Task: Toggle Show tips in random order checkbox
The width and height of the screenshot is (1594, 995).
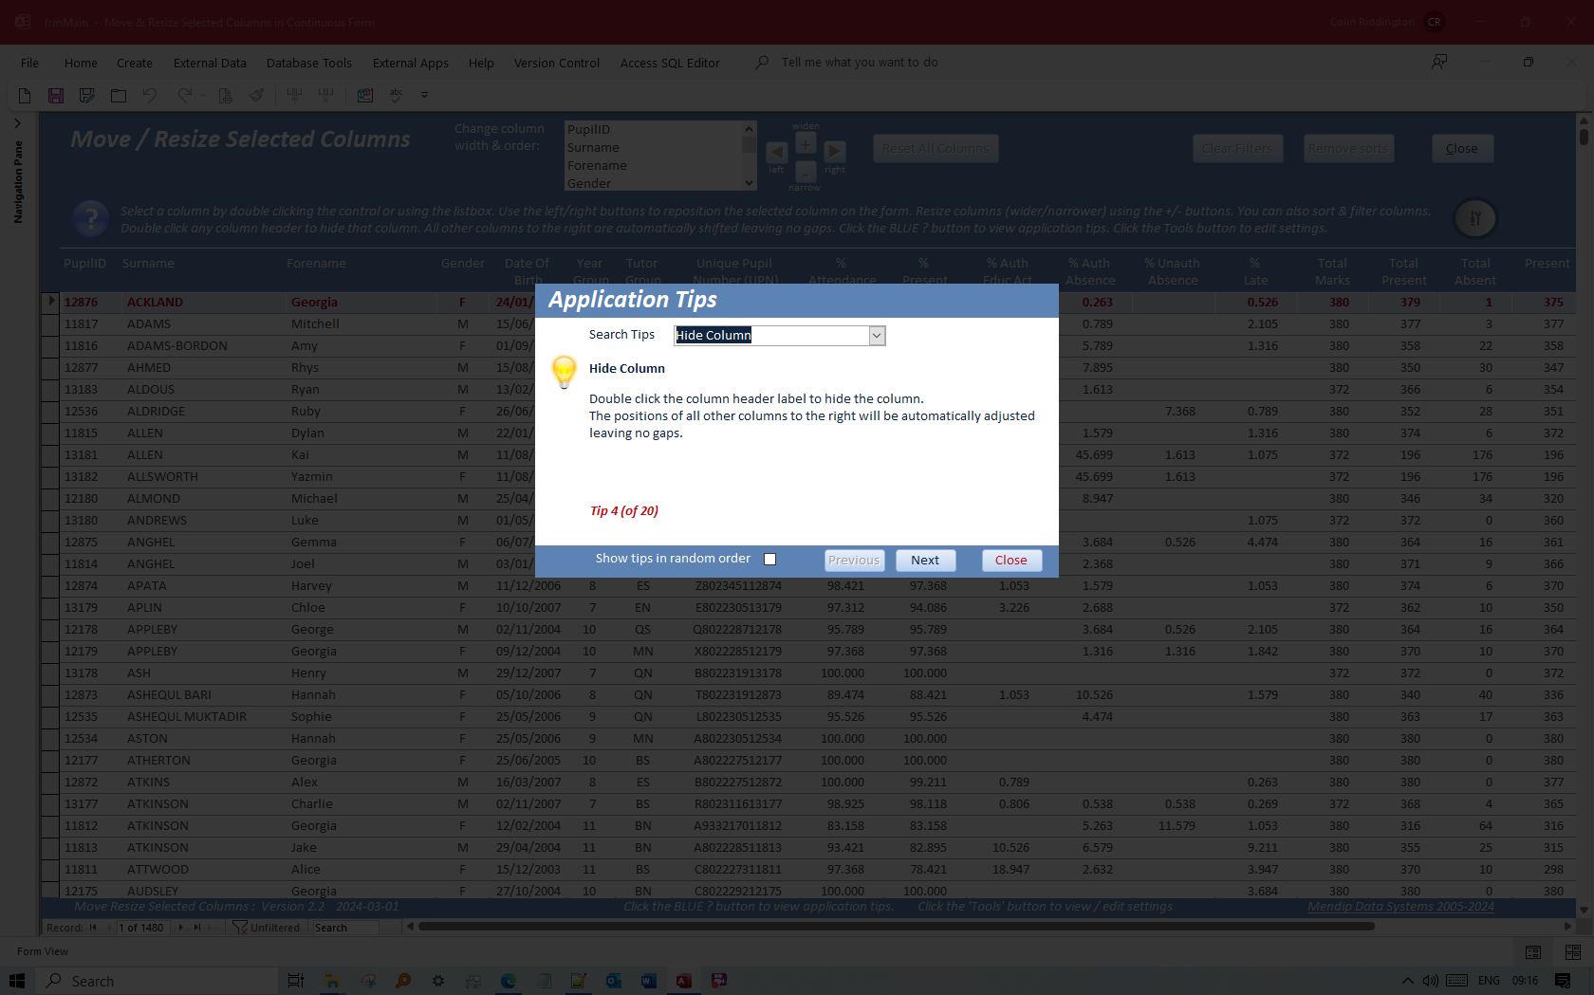Action: pyautogui.click(x=770, y=560)
